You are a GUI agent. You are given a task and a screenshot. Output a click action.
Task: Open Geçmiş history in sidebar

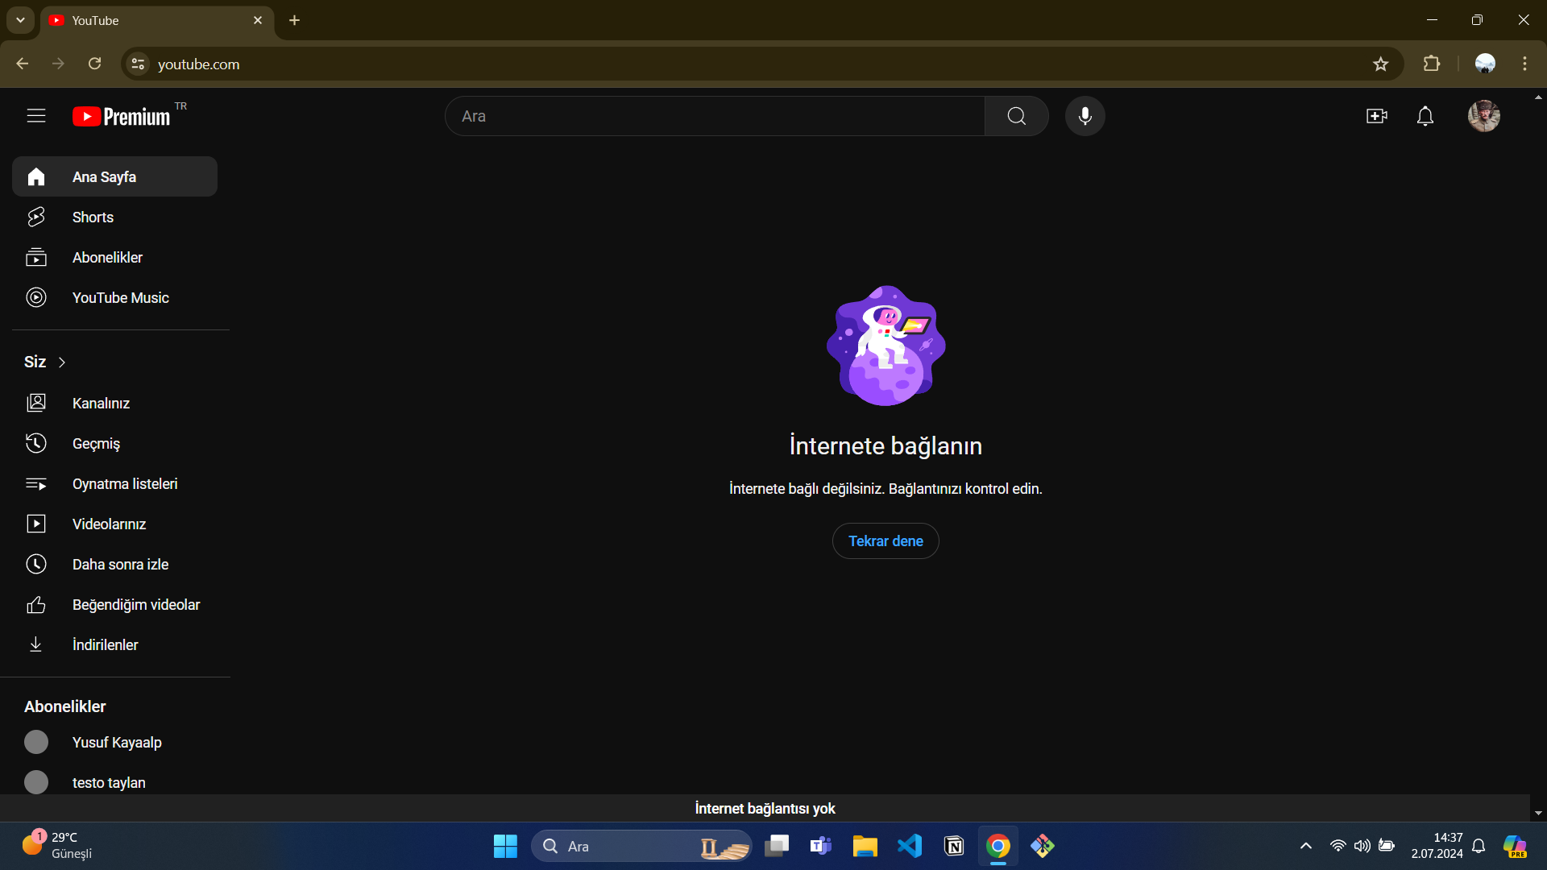(x=96, y=444)
